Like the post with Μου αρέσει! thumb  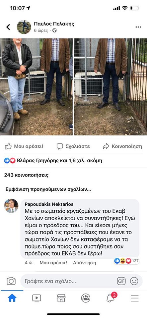pos(24,146)
